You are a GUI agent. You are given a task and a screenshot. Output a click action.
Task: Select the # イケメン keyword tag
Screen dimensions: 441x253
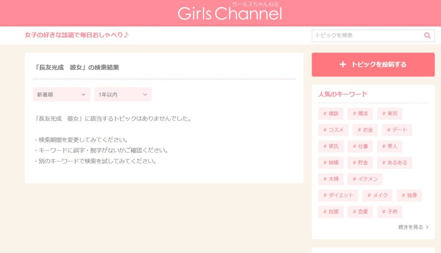(x=365, y=179)
